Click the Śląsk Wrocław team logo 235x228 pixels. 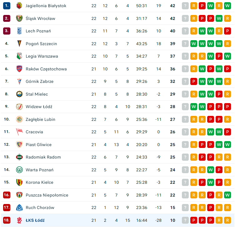19,18
